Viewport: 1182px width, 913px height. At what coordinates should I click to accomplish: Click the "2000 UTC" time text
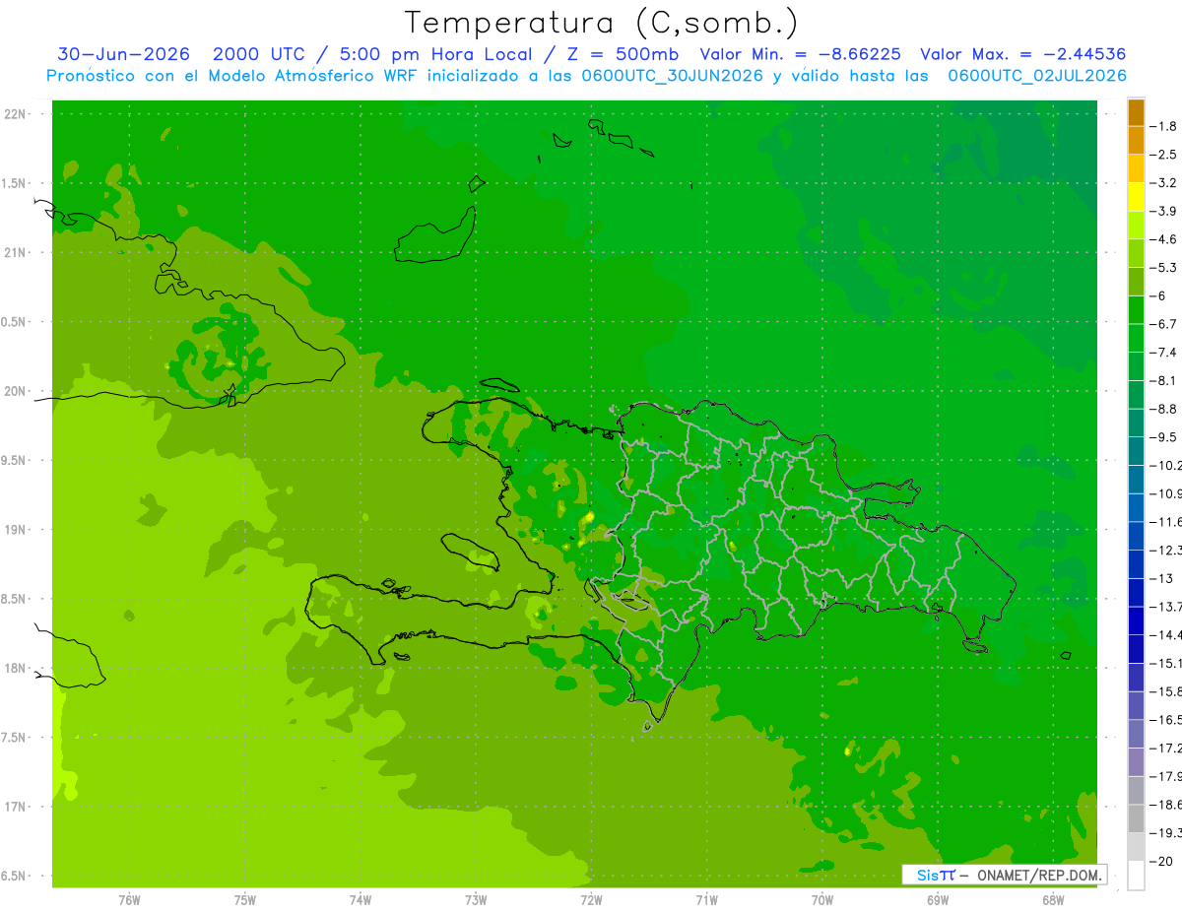tap(260, 54)
